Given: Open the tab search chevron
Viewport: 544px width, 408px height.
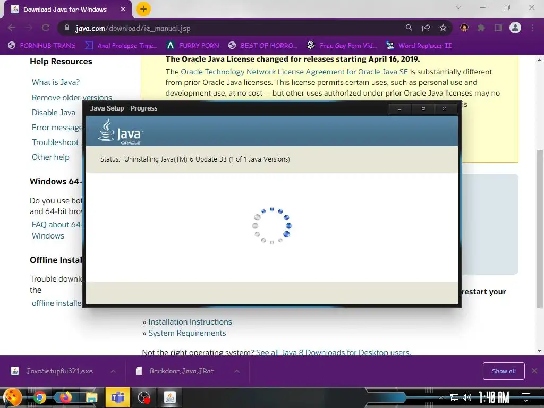Looking at the screenshot, I should coord(458,7).
